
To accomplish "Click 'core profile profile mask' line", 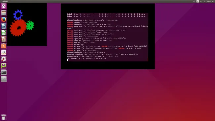I will pyautogui.click(x=90, y=34).
